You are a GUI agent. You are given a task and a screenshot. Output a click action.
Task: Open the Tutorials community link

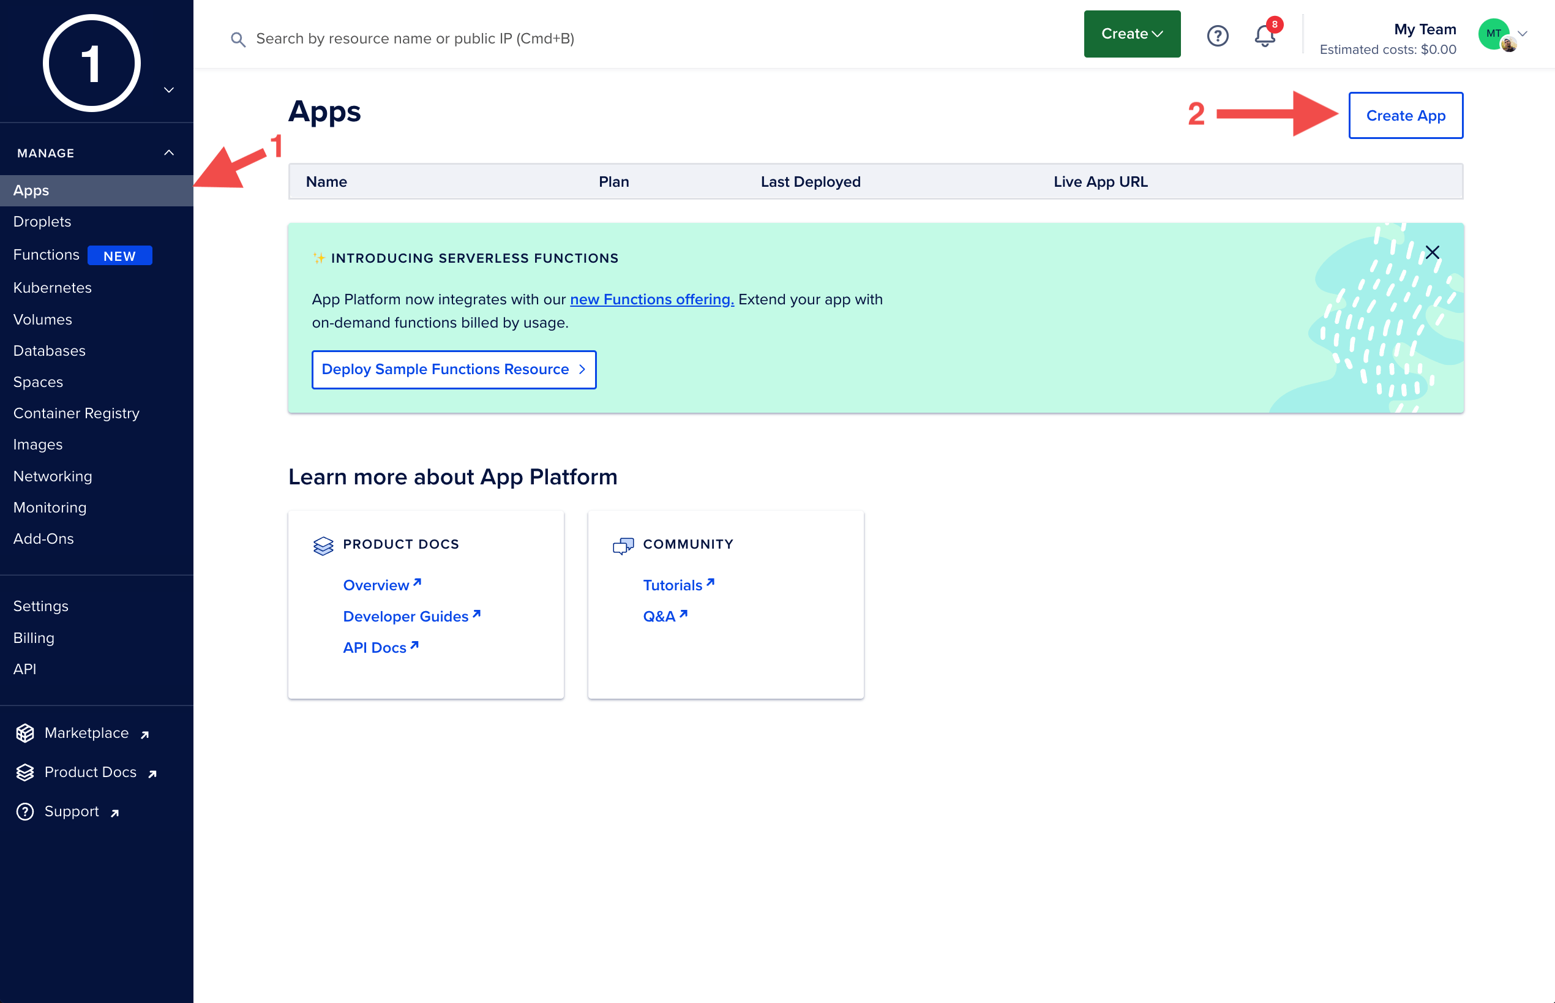tap(678, 585)
